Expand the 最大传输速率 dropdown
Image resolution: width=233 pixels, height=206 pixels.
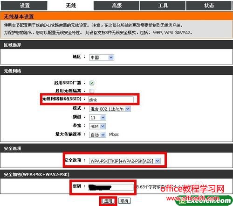(x=97, y=135)
